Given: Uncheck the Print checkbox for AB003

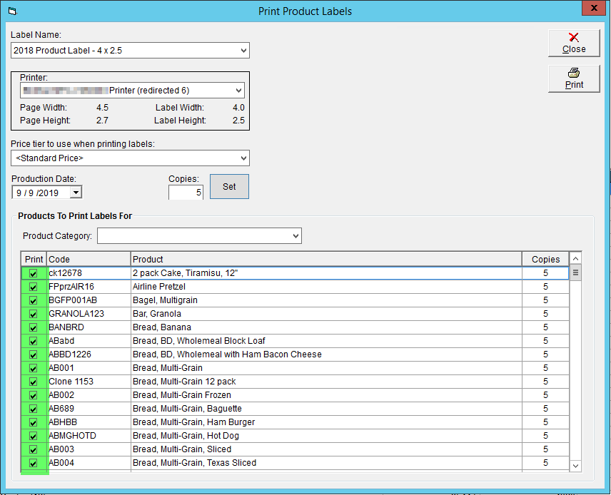Looking at the screenshot, I should [x=33, y=449].
